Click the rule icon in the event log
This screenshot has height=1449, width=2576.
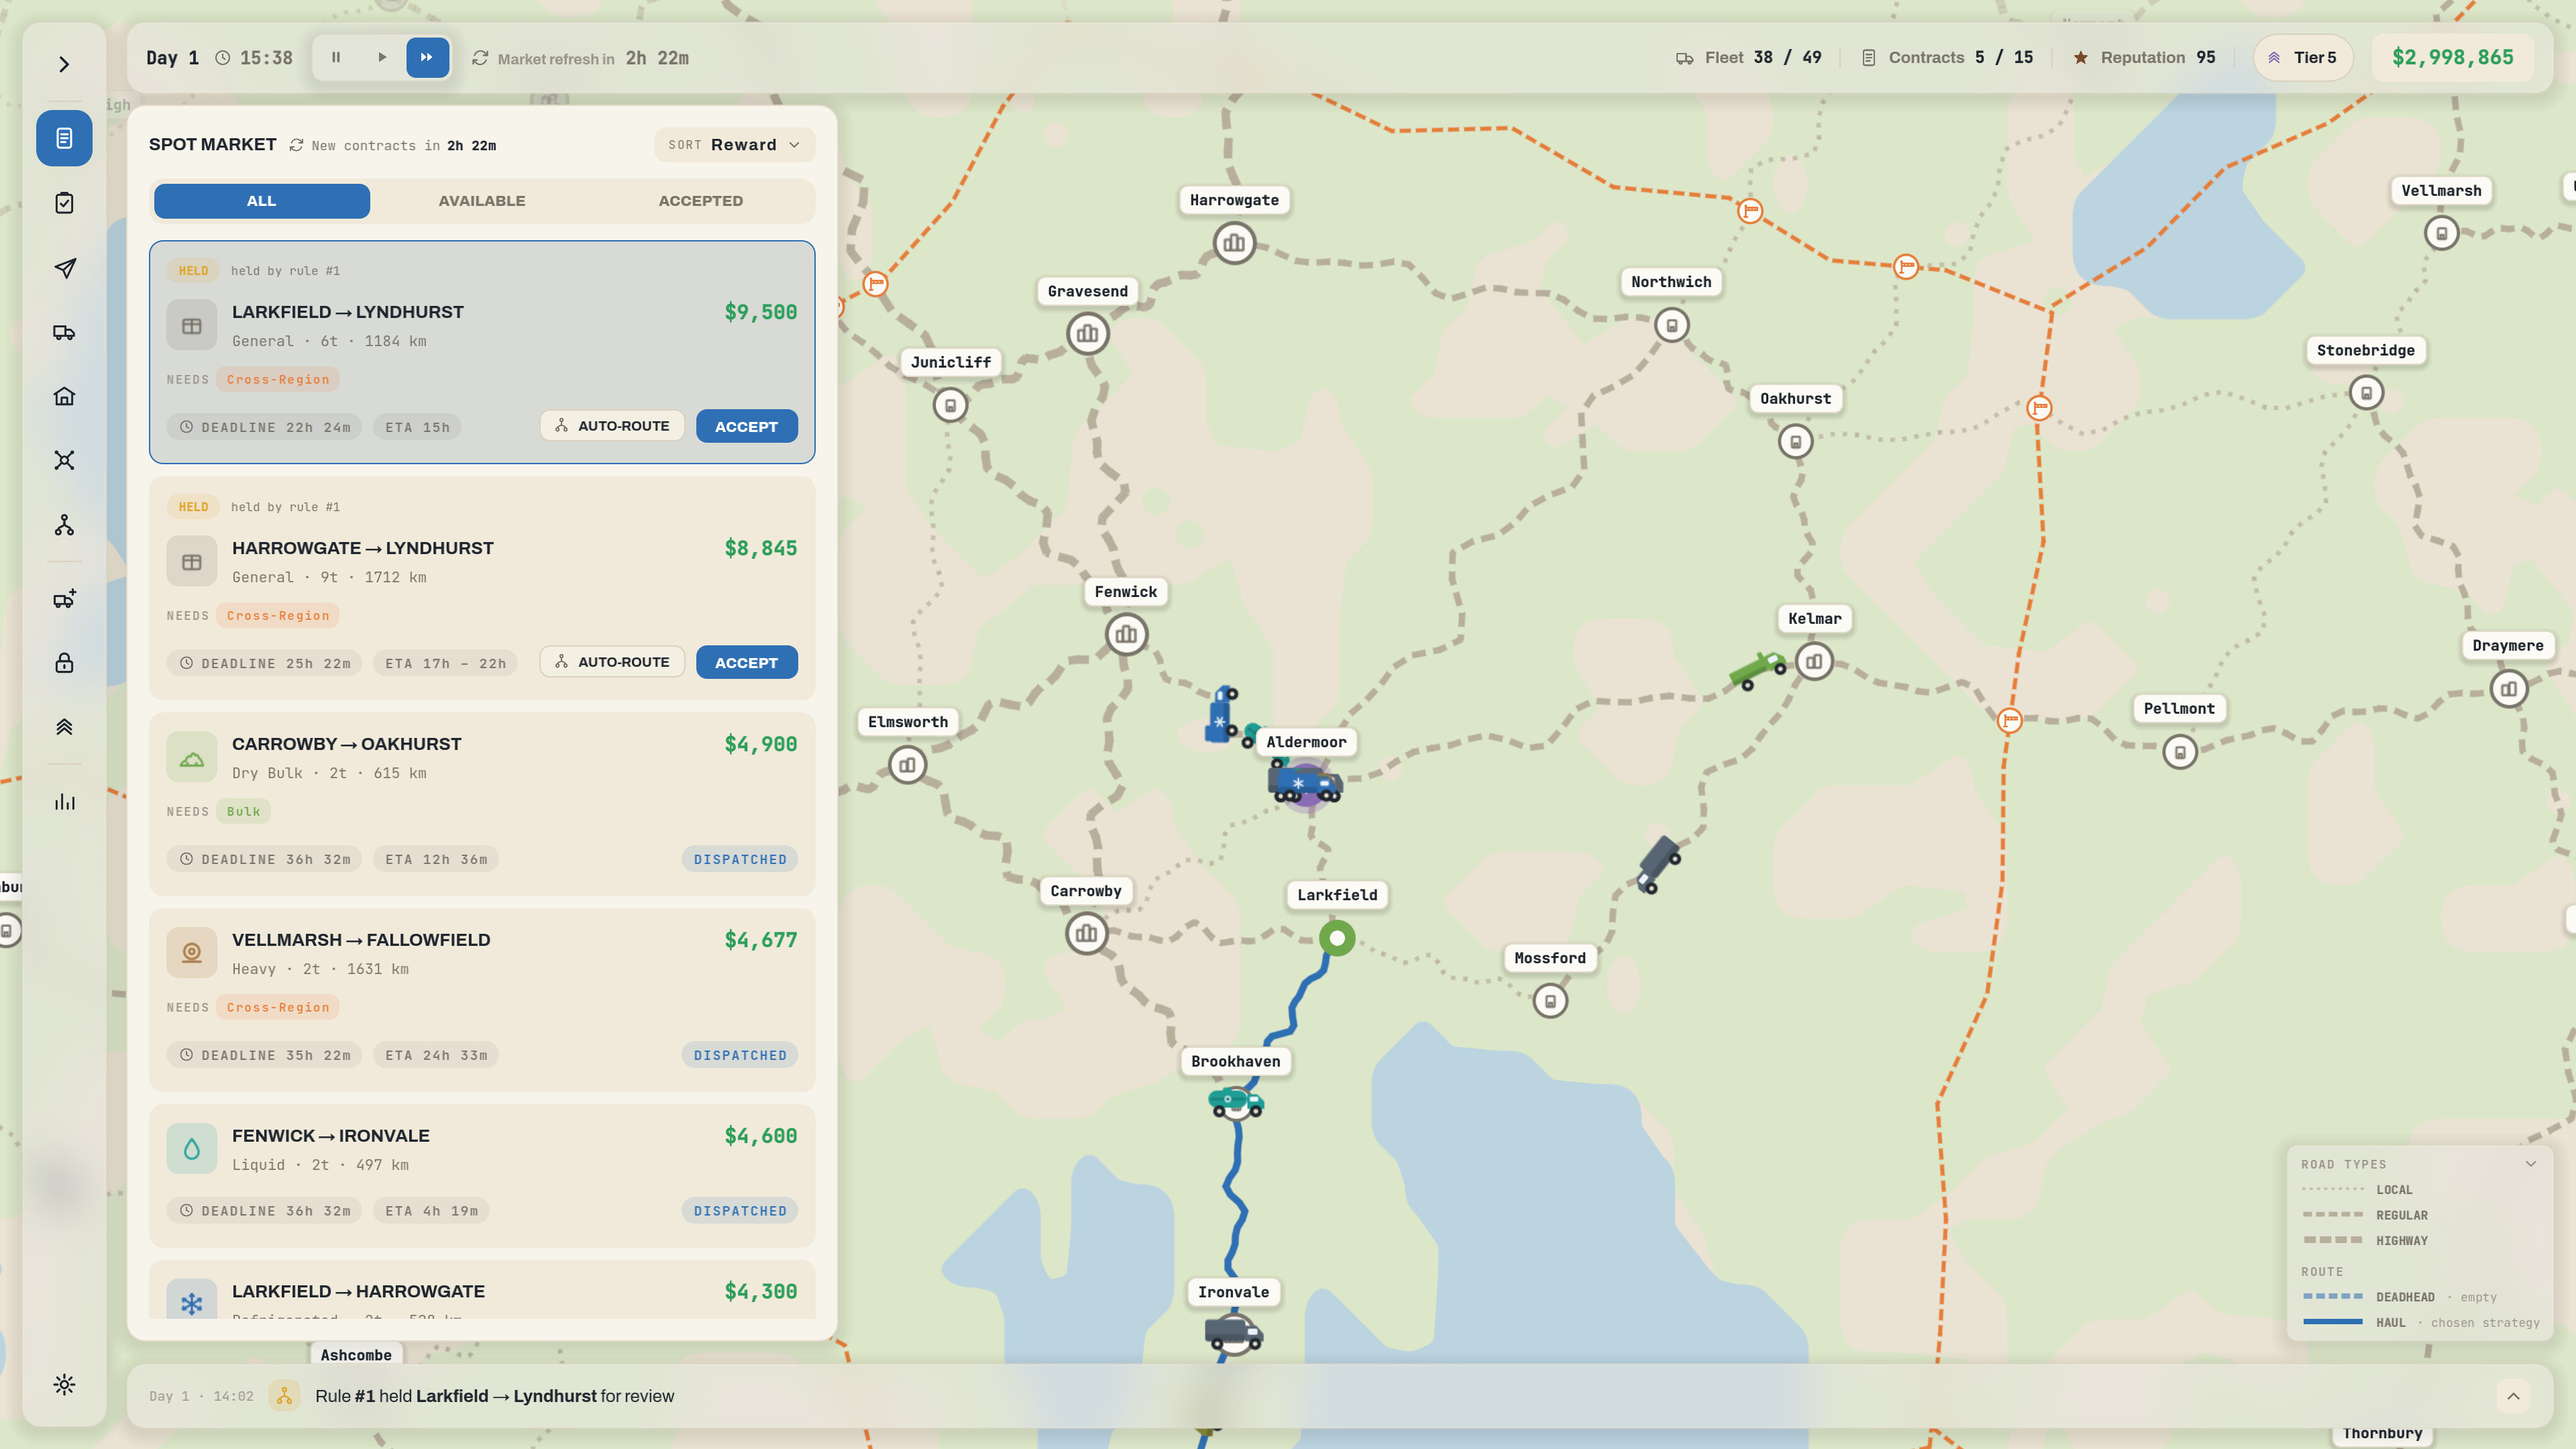tap(285, 1397)
